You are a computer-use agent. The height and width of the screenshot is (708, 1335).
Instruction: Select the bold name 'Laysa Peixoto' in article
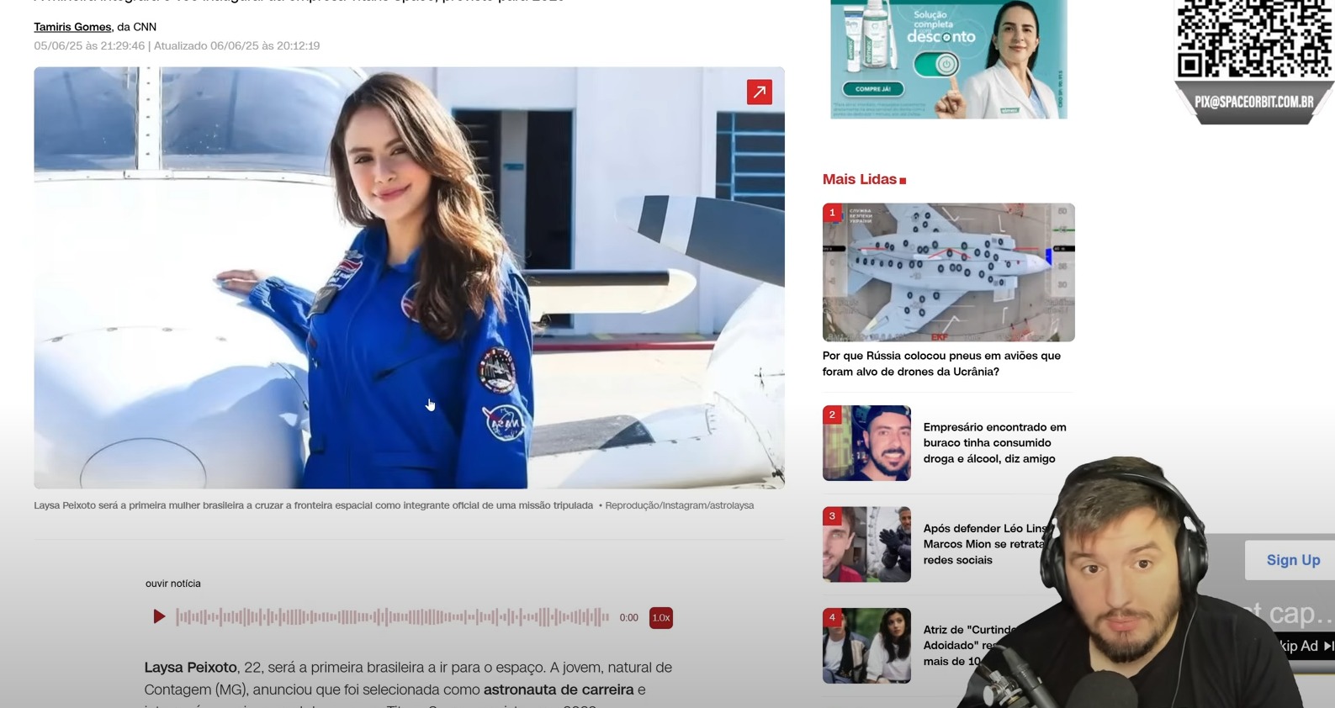coord(190,668)
